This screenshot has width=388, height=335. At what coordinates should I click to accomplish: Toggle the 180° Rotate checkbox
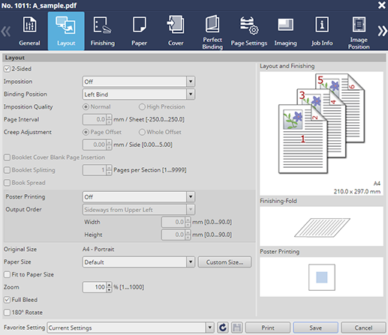click(7, 313)
